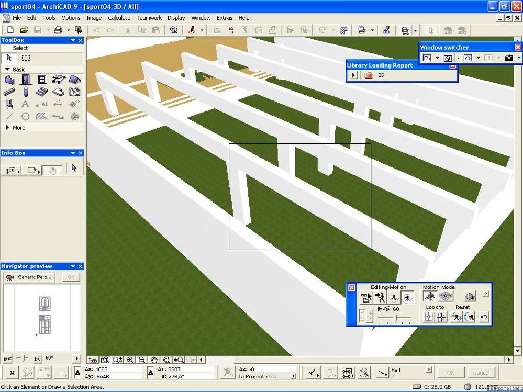This screenshot has height=392, width=523.
Task: Select the Beam tool in ToolBox
Action: (x=9, y=92)
